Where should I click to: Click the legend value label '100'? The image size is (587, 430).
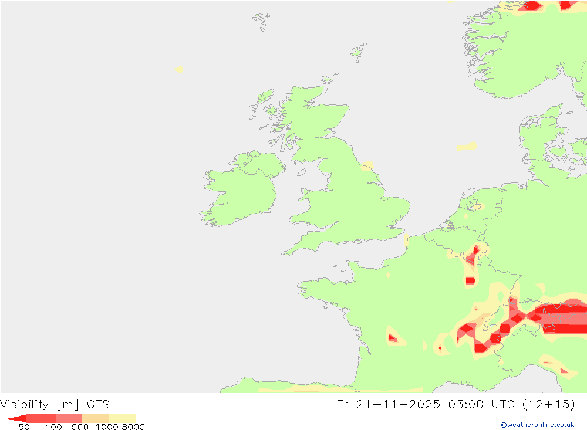coord(53,427)
